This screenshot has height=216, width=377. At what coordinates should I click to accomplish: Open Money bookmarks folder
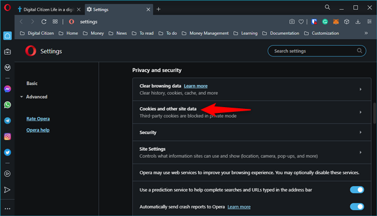[94, 33]
